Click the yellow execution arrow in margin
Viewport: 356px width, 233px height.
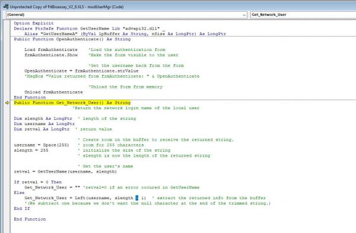click(7, 103)
